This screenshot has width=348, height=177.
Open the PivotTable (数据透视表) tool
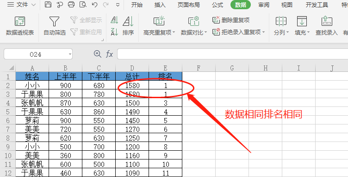coord(20,26)
